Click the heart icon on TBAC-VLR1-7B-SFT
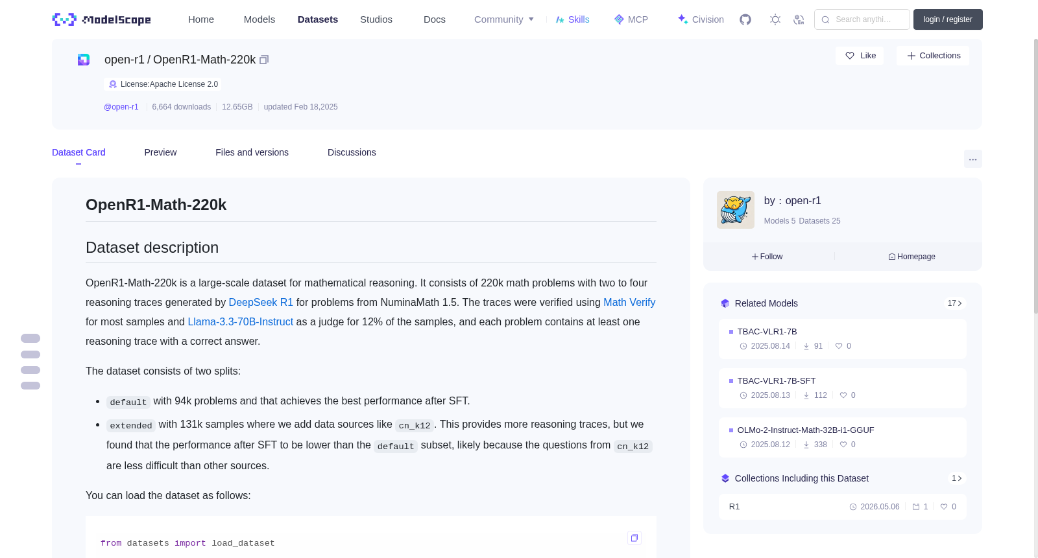Image resolution: width=1038 pixels, height=558 pixels. click(843, 395)
